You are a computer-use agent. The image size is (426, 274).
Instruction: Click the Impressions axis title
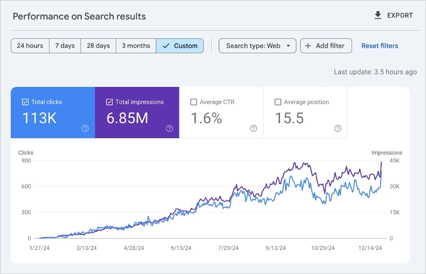click(387, 152)
